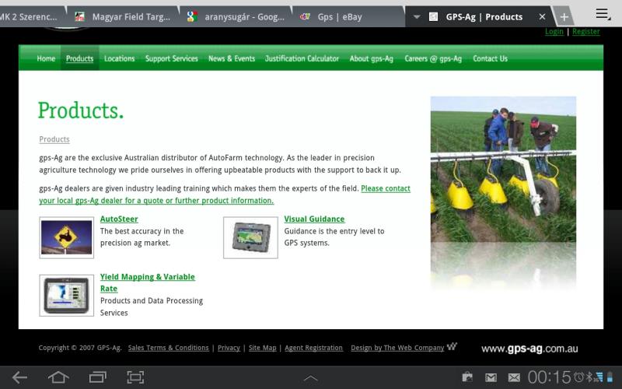Open the About gps-Ag menu item
Viewport: 622px width, 389px height.
(x=372, y=58)
